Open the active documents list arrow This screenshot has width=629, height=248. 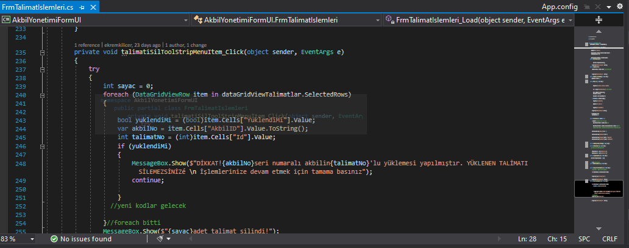(x=608, y=7)
